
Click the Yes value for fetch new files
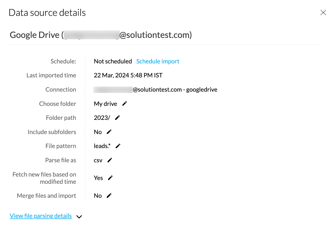98,178
